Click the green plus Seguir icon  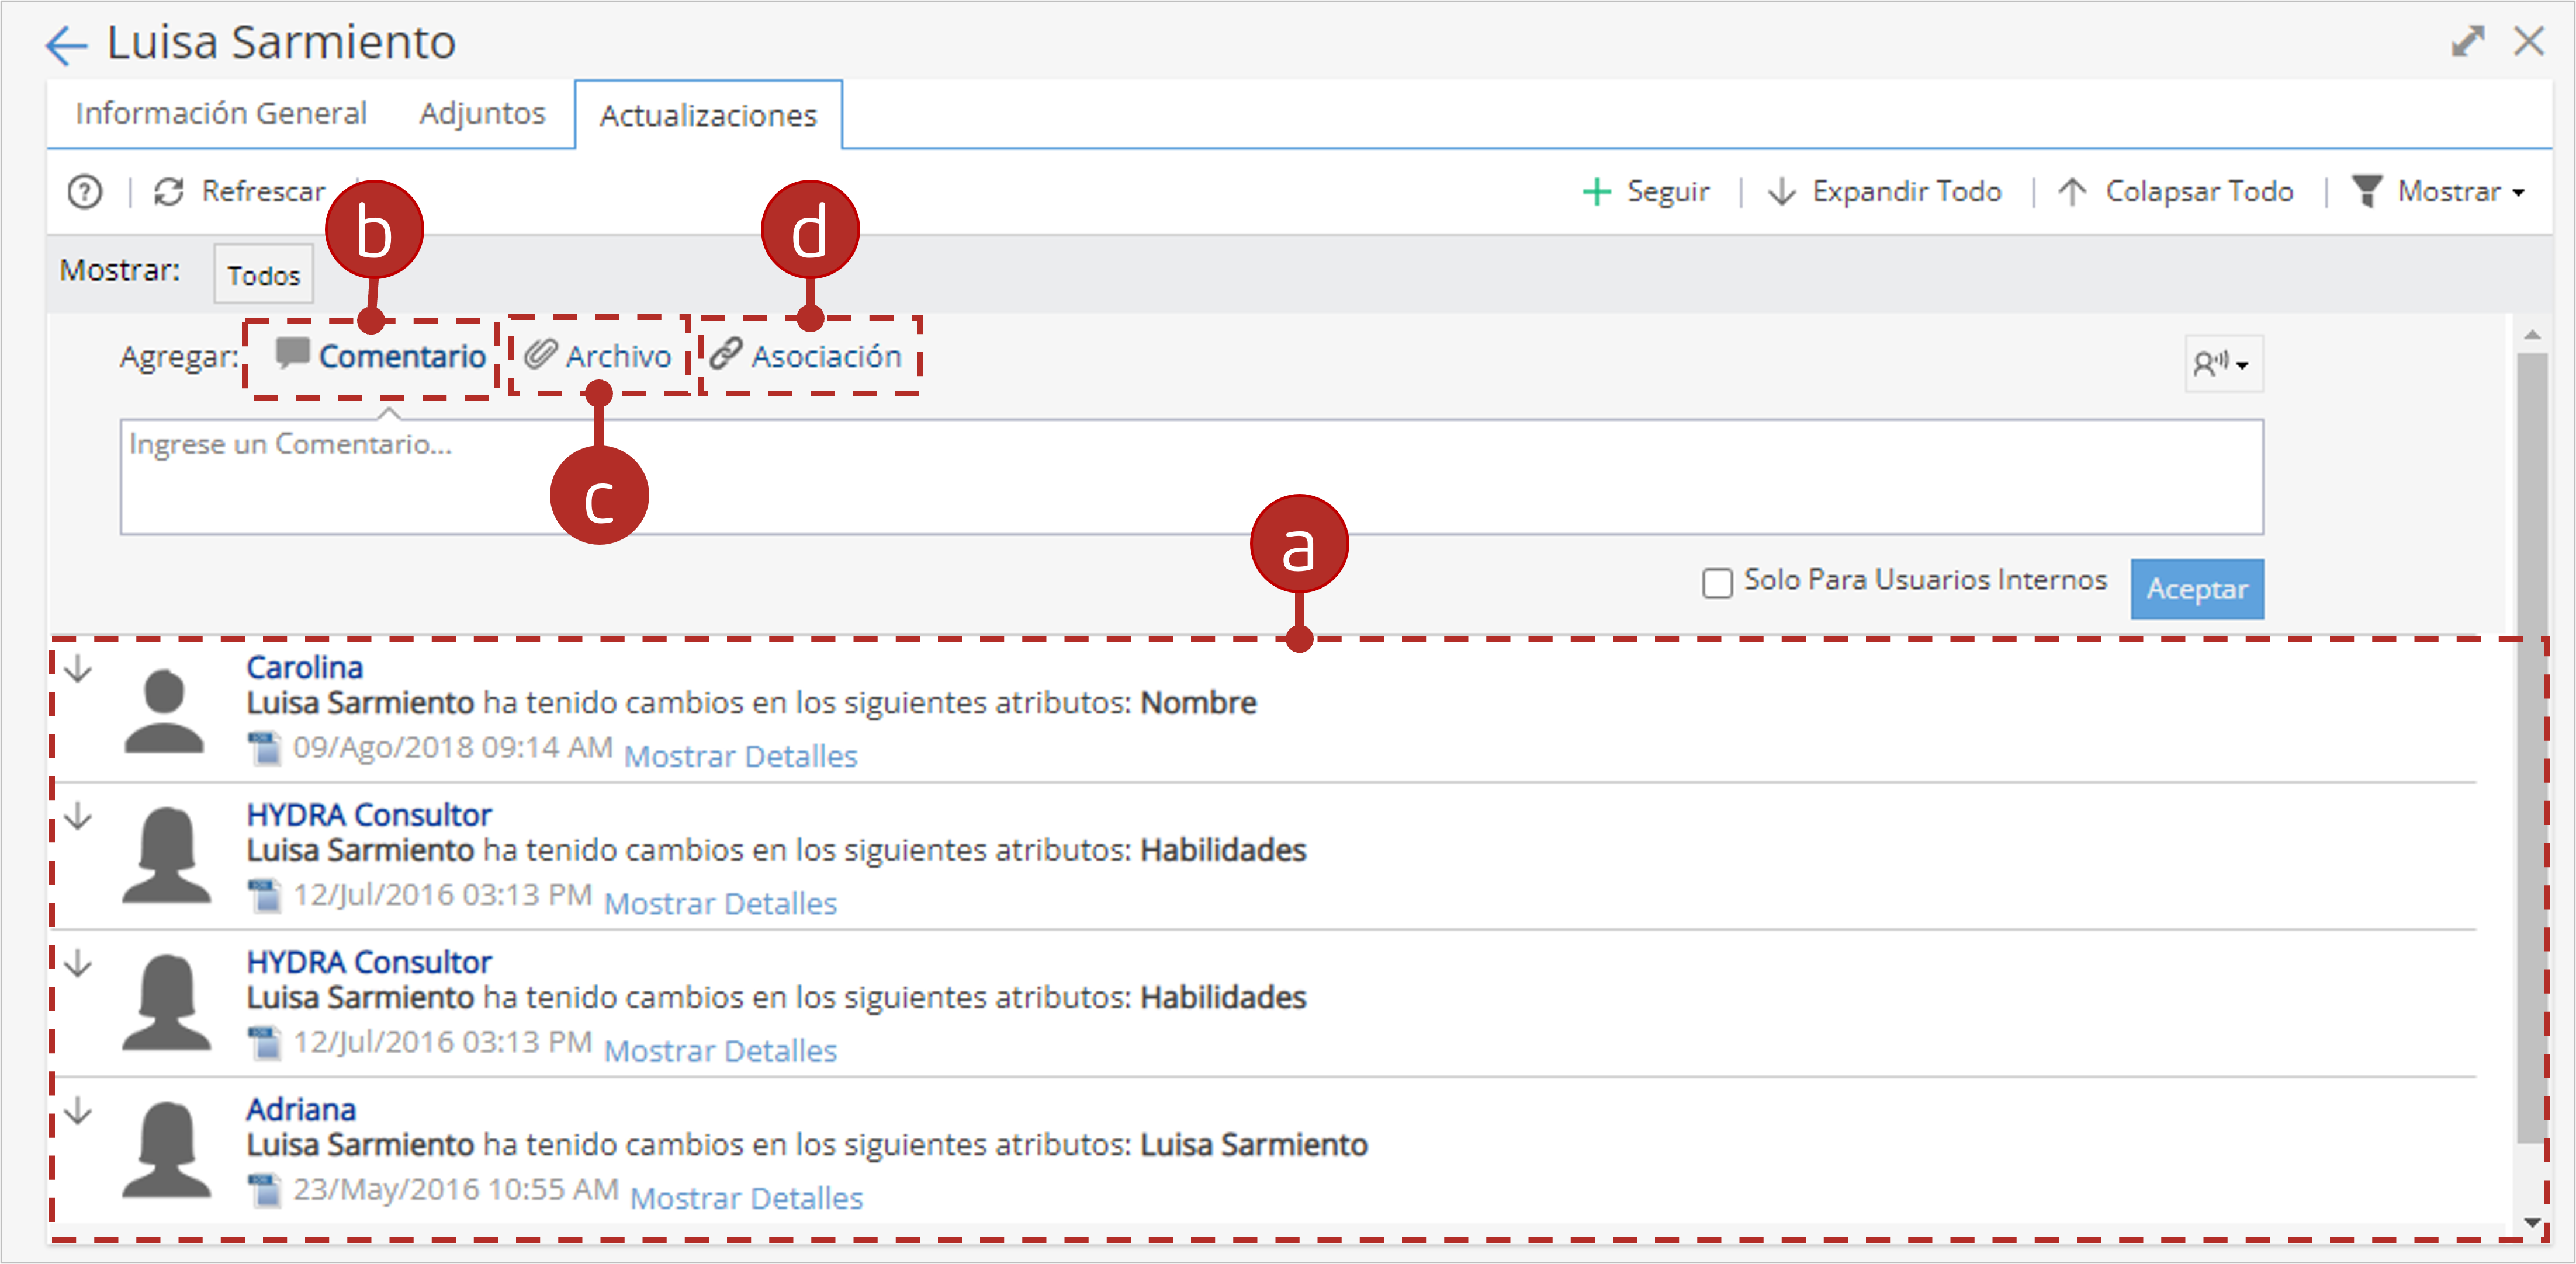1596,191
